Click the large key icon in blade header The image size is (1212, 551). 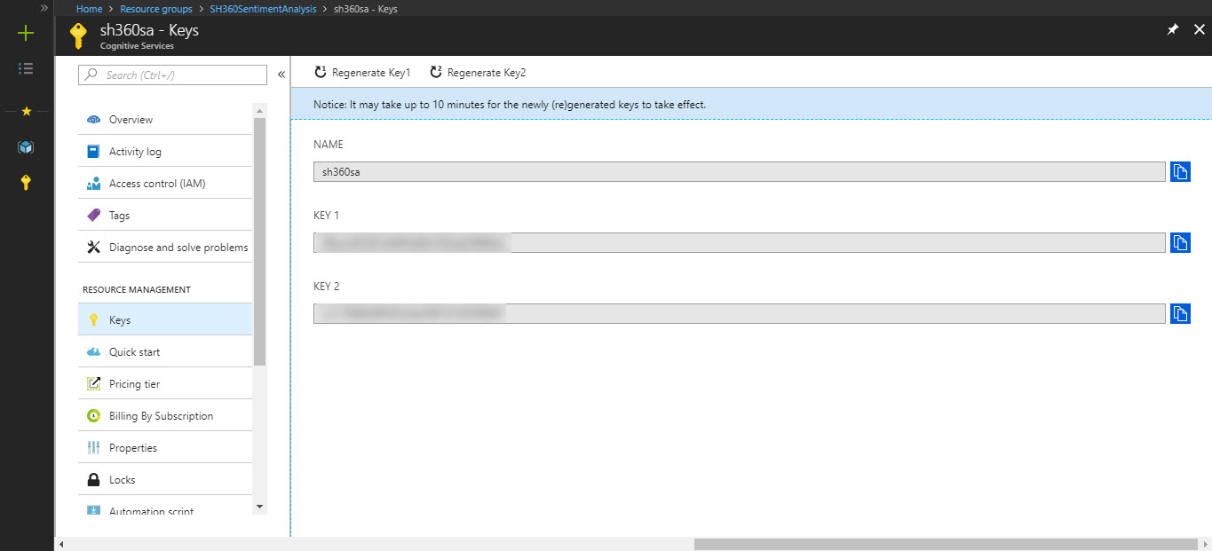(79, 35)
